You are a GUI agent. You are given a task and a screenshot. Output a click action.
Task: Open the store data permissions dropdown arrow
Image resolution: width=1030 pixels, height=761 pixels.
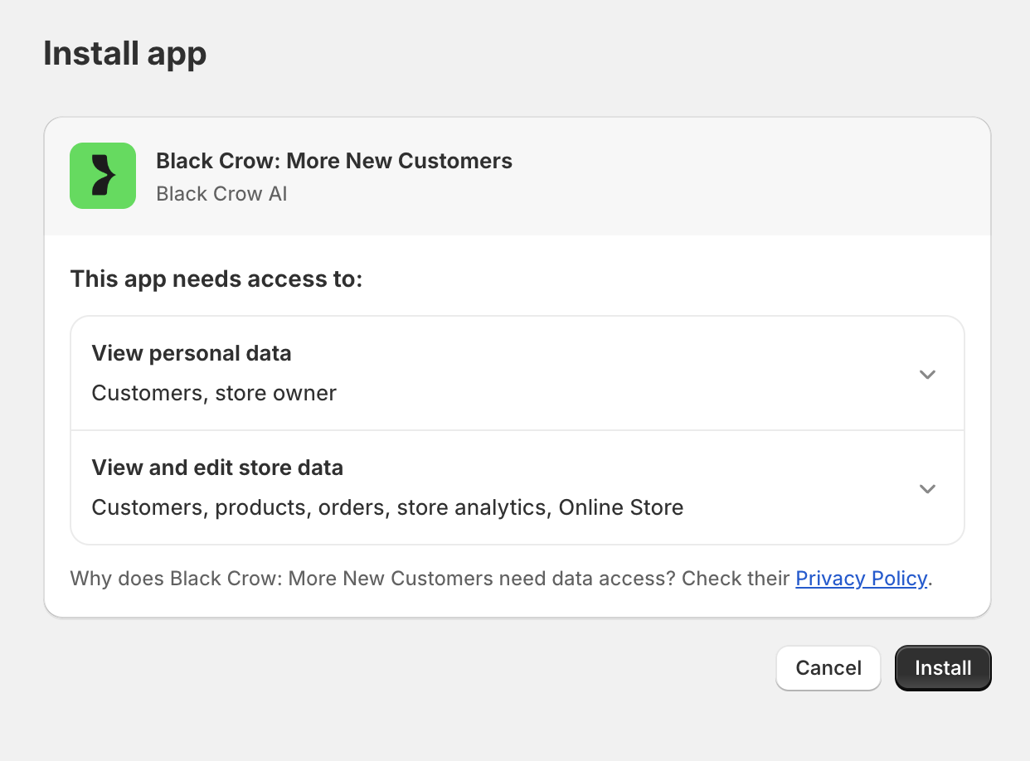pyautogui.click(x=927, y=488)
